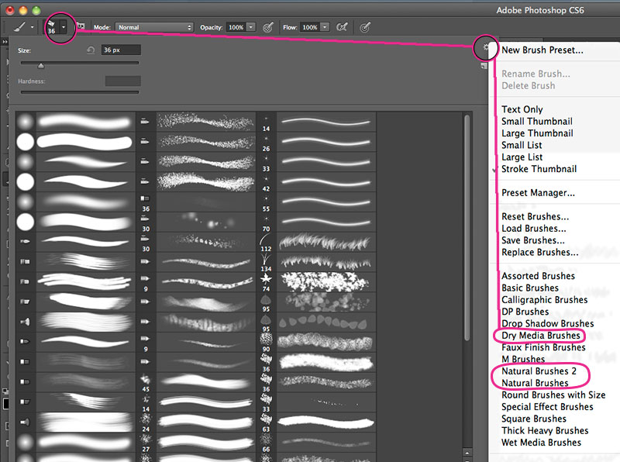Toggle the Brush panel icon

click(x=81, y=26)
